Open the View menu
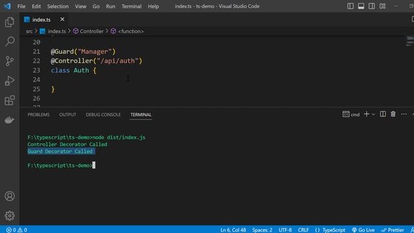414x233 pixels. [x=80, y=6]
